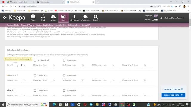Open the Deals section in Keepa header

tap(33, 18)
